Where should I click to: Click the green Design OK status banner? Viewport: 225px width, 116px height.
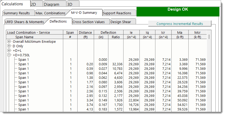pos(178,12)
